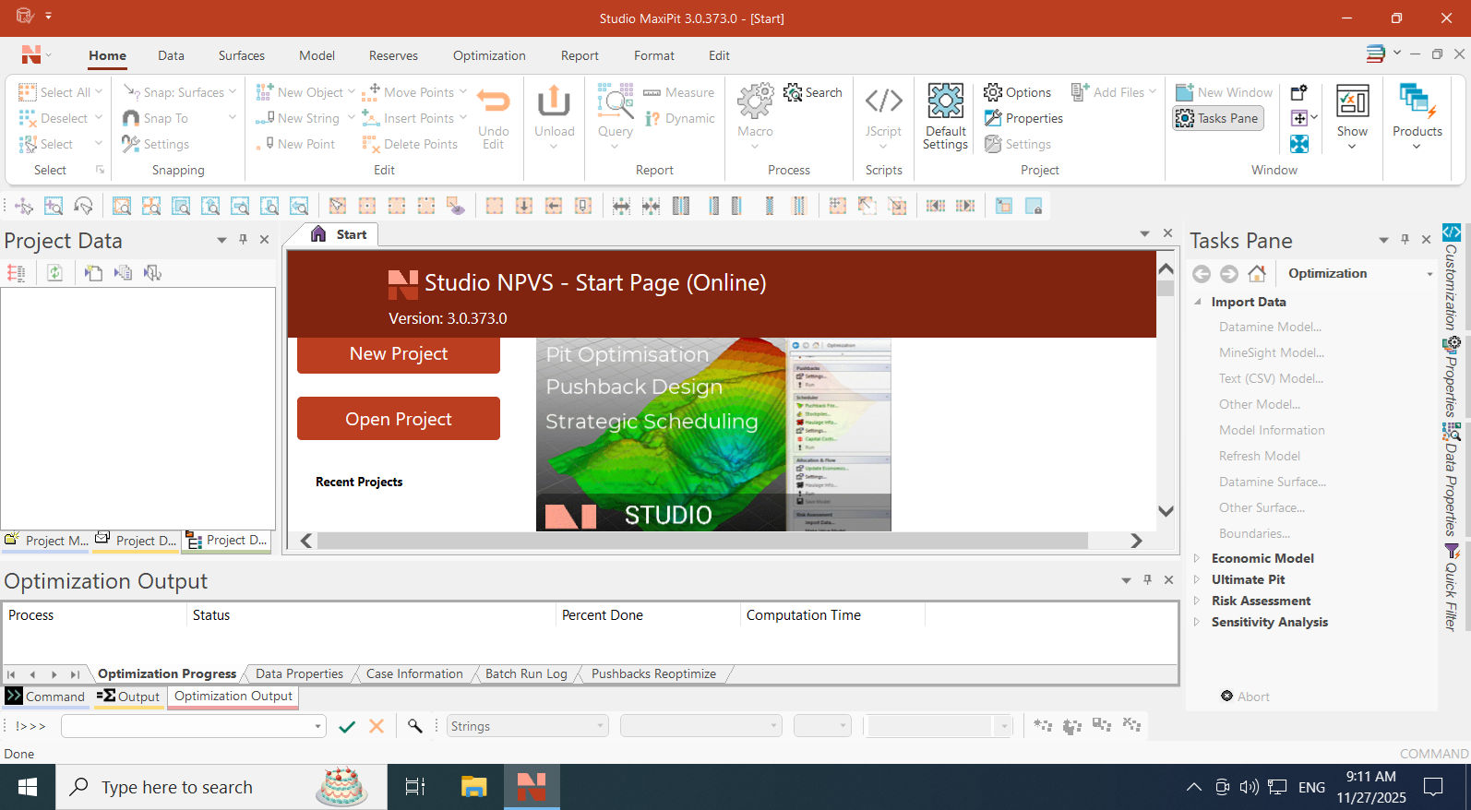Click the Undo Edit arrow icon
Image resolution: width=1471 pixels, height=810 pixels.
coord(494,101)
